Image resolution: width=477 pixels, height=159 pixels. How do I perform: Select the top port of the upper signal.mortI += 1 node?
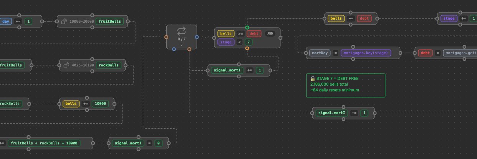pyautogui.click(x=239, y=65)
